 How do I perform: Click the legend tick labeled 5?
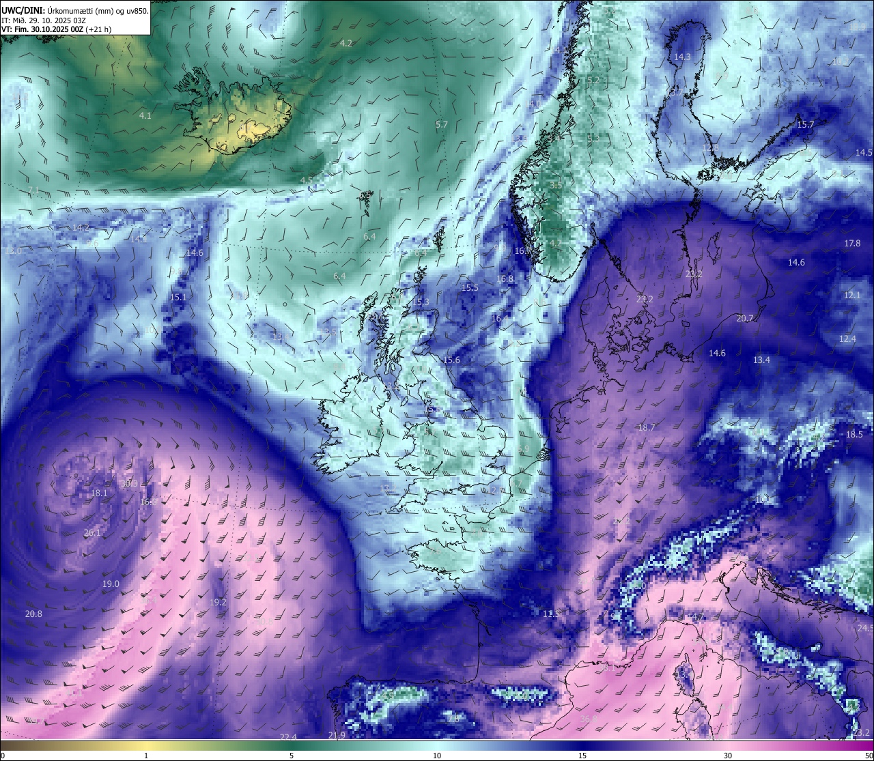(x=292, y=756)
